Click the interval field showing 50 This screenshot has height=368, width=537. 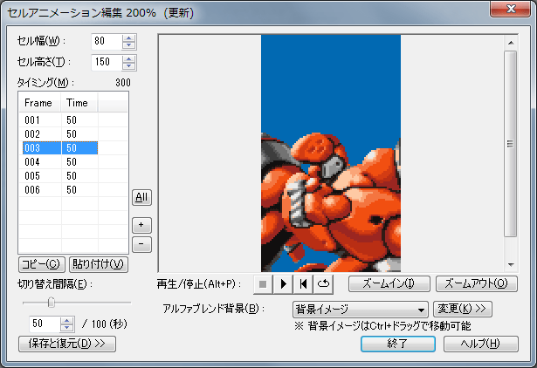(45, 324)
